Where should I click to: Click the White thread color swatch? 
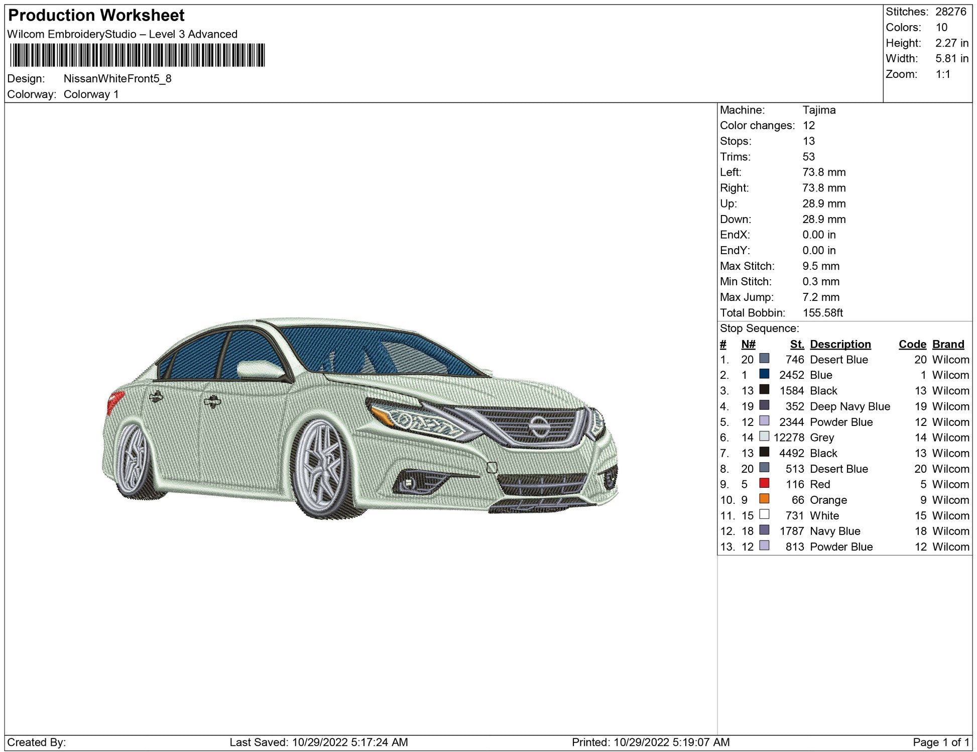[x=764, y=514]
